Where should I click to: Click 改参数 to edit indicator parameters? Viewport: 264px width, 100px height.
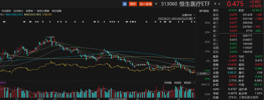coord(168,83)
